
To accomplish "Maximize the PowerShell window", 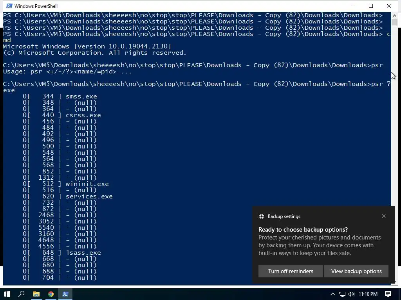I will coord(371,6).
